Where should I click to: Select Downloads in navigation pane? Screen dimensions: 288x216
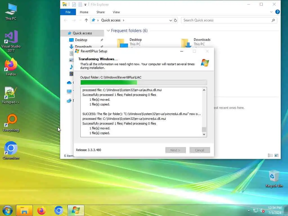click(x=83, y=46)
